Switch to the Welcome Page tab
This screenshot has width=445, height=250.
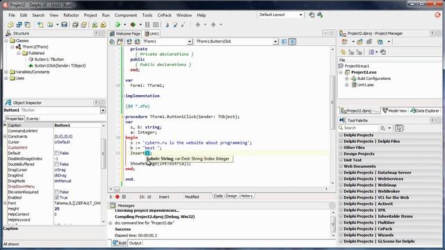125,34
